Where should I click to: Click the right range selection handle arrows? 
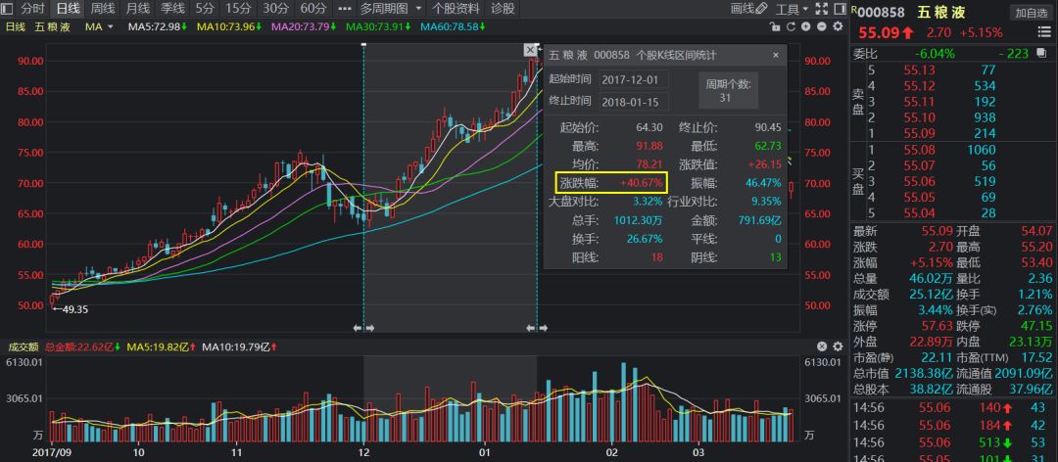537,329
